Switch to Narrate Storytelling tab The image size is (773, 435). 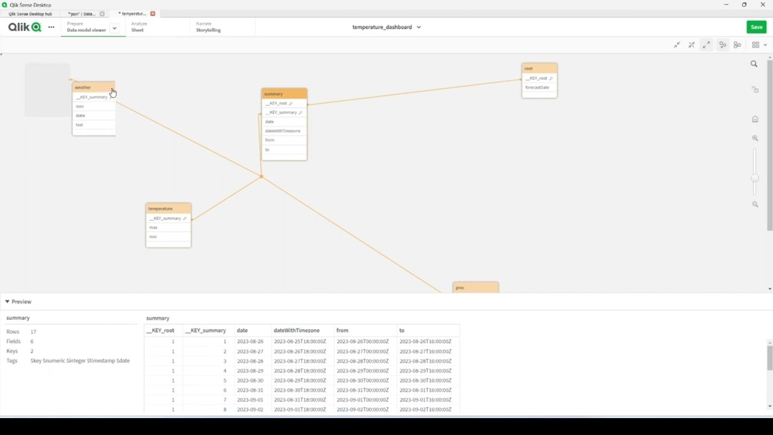[208, 27]
